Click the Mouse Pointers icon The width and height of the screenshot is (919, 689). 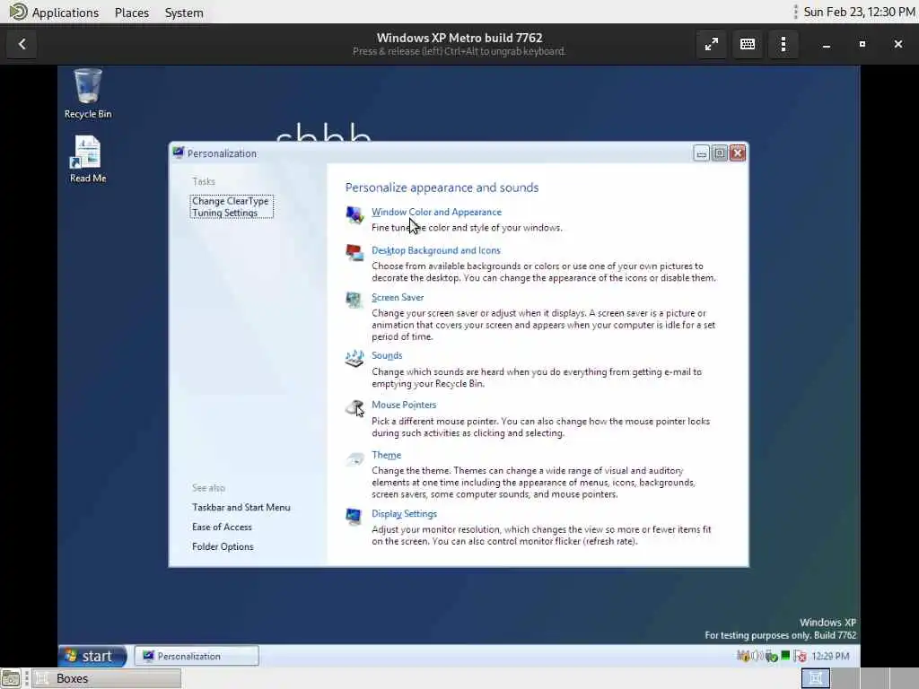354,408
